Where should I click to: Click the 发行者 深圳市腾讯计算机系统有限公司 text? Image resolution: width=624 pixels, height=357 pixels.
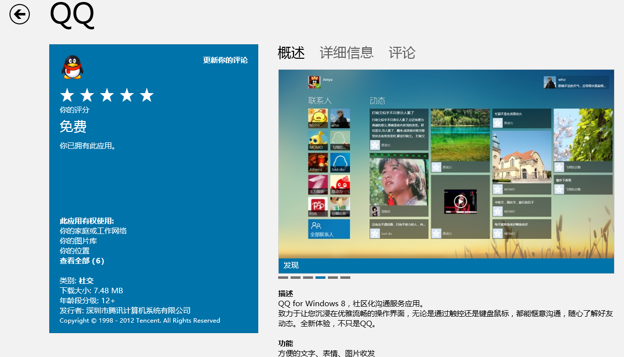125,311
